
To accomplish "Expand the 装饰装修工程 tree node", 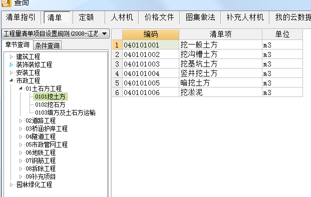I will [x=11, y=64].
